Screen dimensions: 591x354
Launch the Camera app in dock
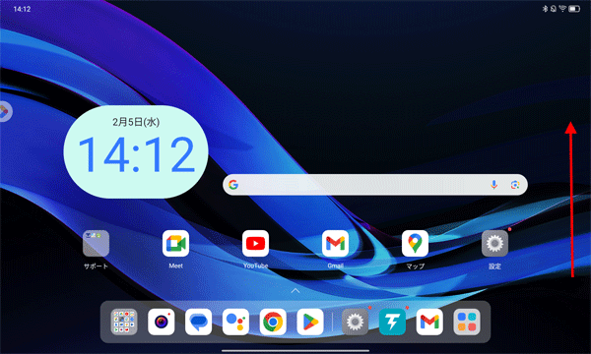coord(162,322)
